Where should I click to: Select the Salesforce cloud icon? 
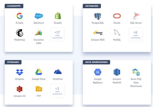coord(39,16)
